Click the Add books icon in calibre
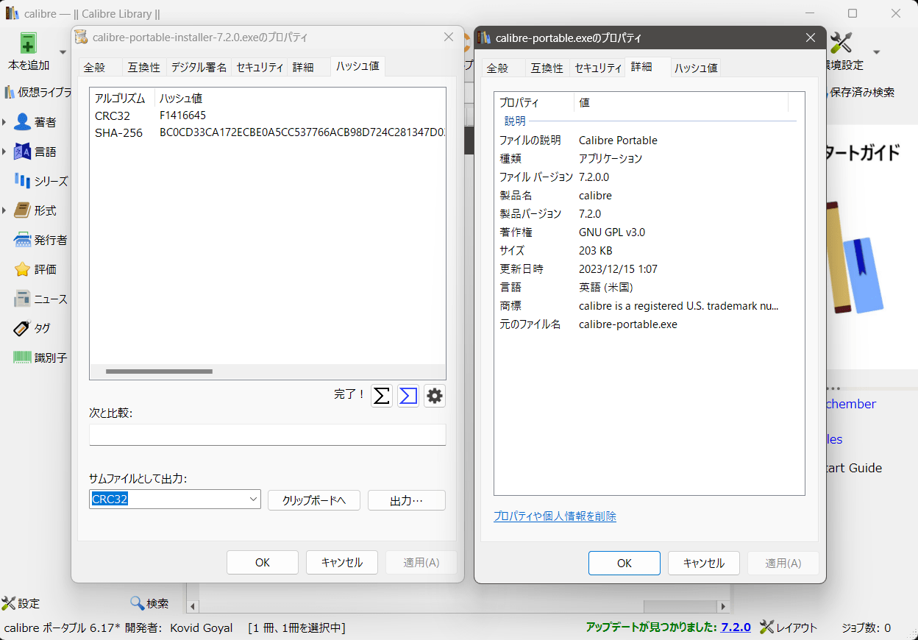The image size is (918, 640). 29,43
